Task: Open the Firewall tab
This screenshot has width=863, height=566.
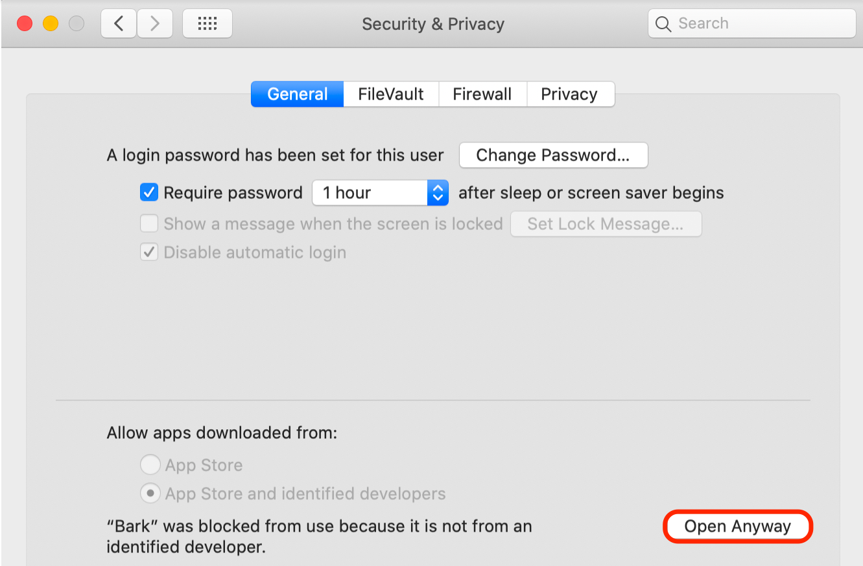Action: coord(482,94)
